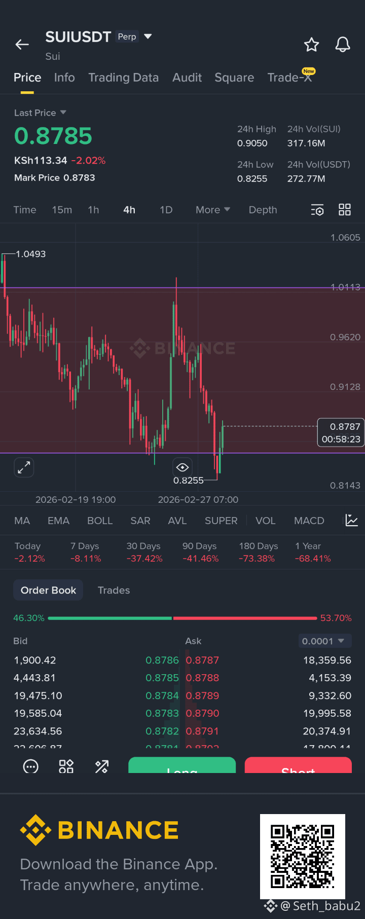Enable the VOL sub-indicator
365x919 pixels.
[265, 521]
